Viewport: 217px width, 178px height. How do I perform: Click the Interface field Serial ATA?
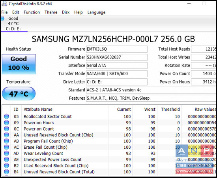tap(117, 66)
